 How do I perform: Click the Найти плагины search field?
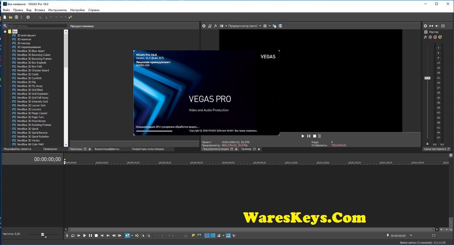pyautogui.click(x=37, y=26)
